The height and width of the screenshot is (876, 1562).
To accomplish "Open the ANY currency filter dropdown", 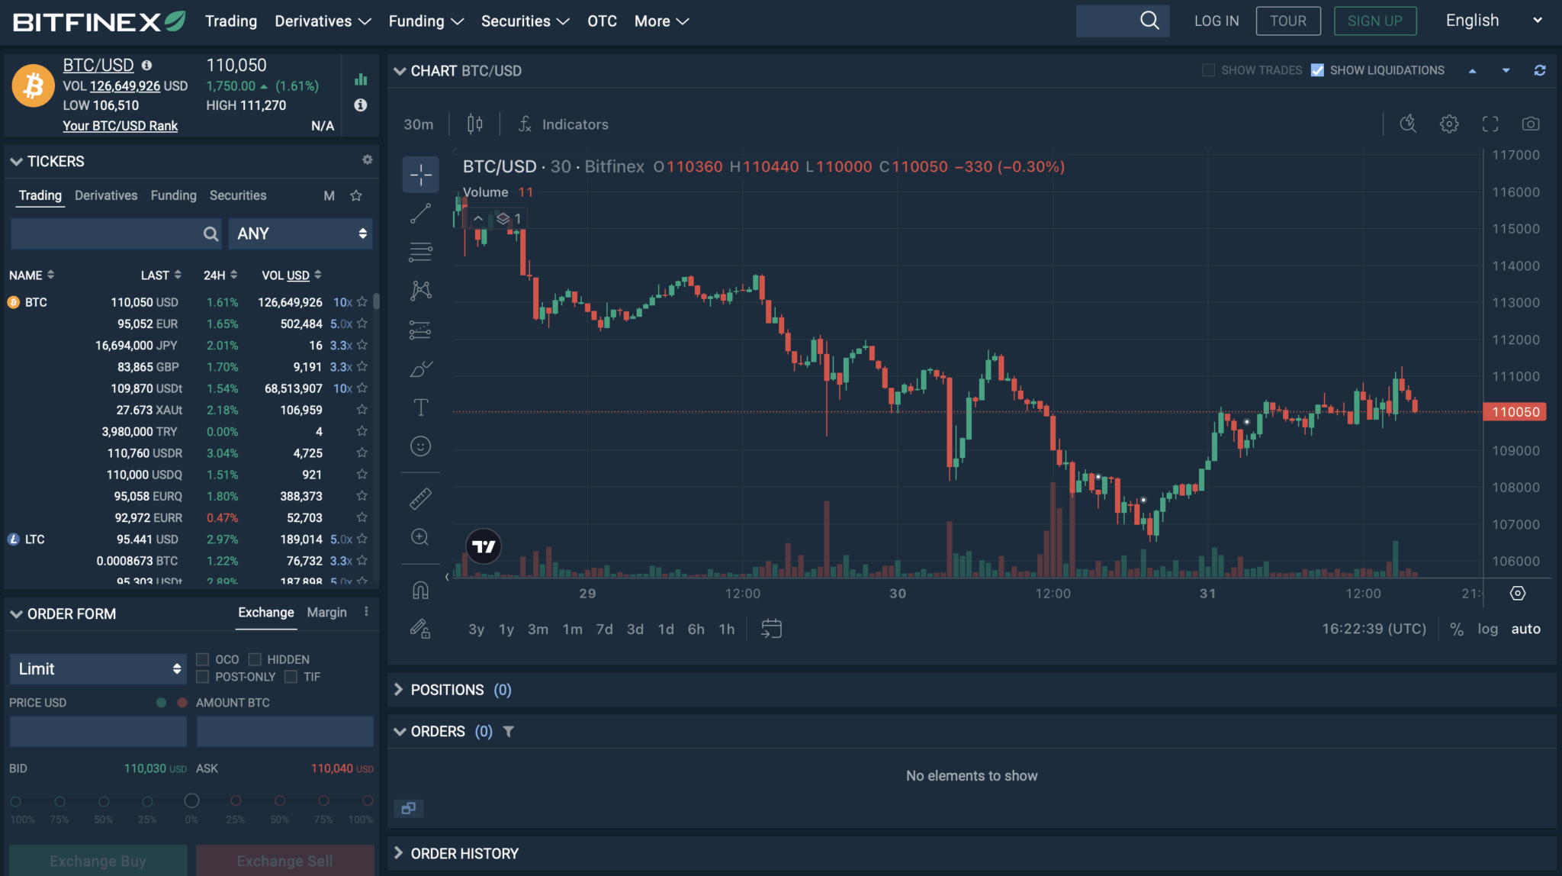I will [301, 233].
